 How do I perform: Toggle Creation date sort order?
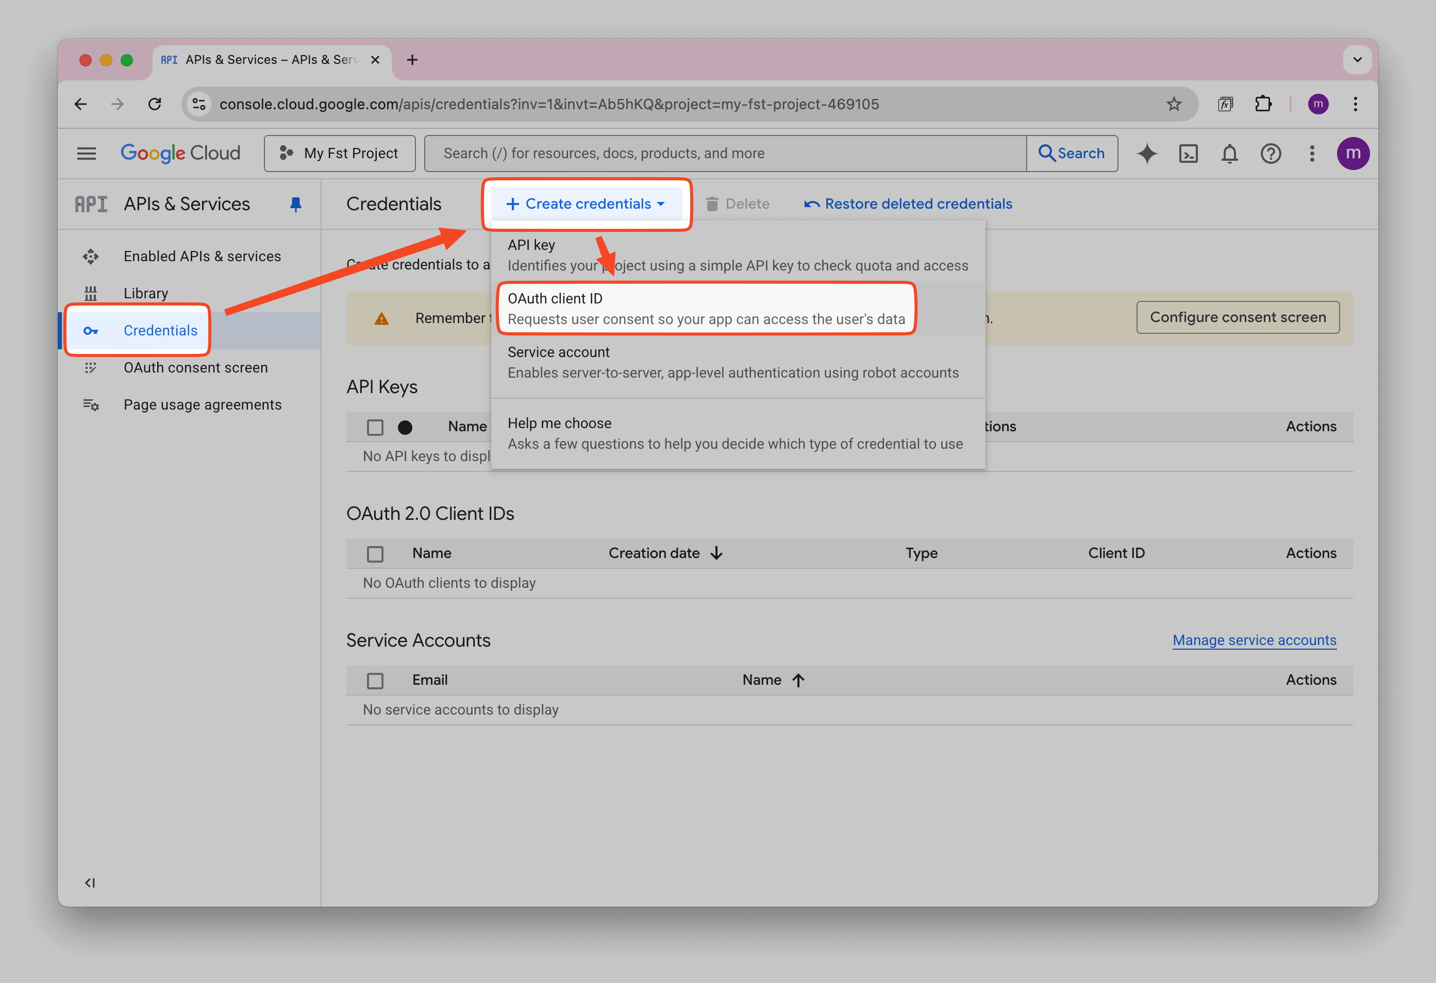[716, 553]
